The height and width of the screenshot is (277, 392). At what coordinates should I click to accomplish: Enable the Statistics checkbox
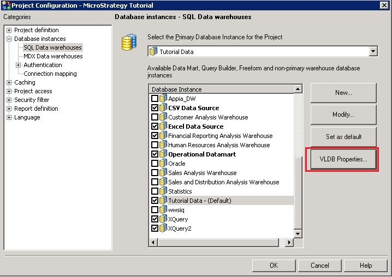pos(155,191)
